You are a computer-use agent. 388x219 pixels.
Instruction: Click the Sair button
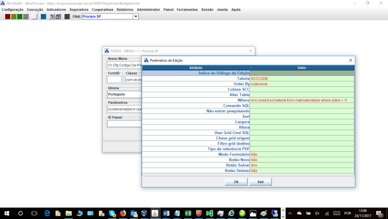260,182
